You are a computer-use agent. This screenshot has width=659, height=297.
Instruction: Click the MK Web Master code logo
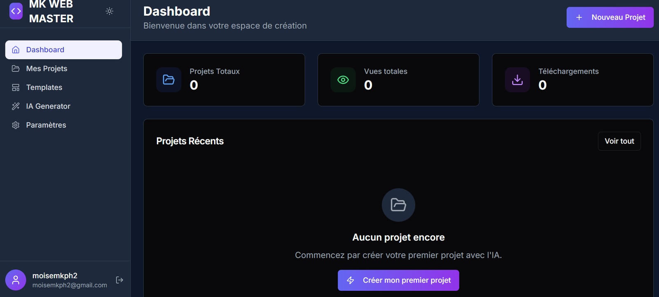16,11
